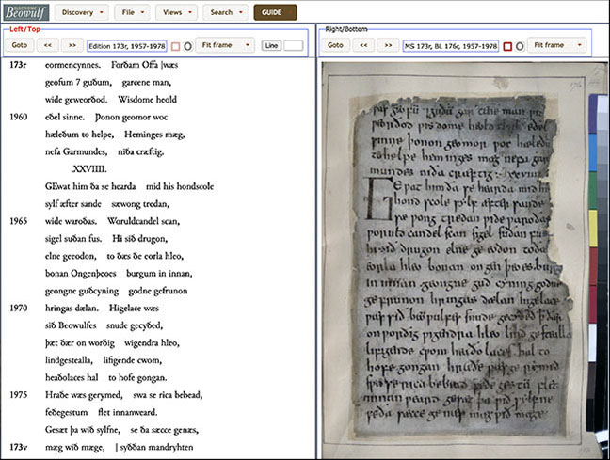Click the yellow patch on the color scale
The image size is (610, 460).
[x=593, y=229]
